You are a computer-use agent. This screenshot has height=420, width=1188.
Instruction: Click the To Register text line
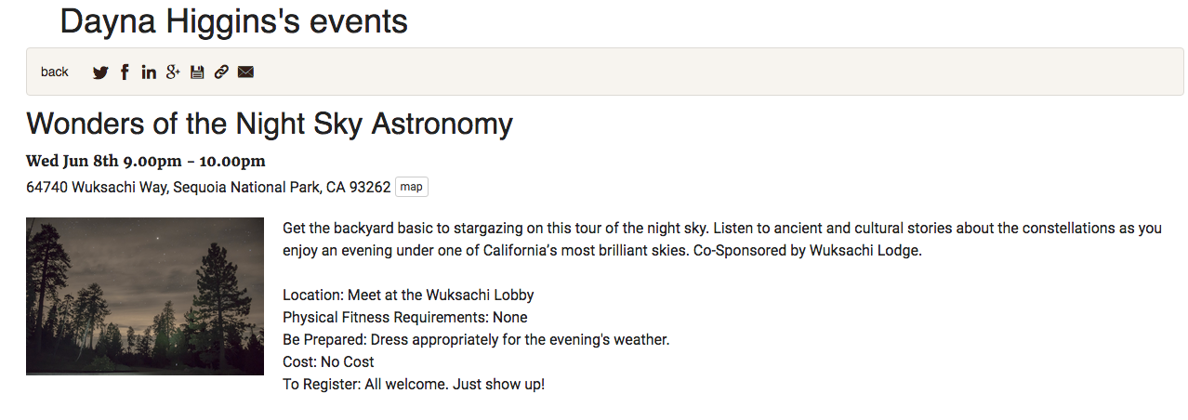tap(414, 384)
